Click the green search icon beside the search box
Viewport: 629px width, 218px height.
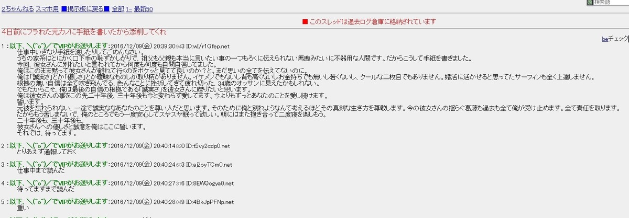click(x=590, y=3)
